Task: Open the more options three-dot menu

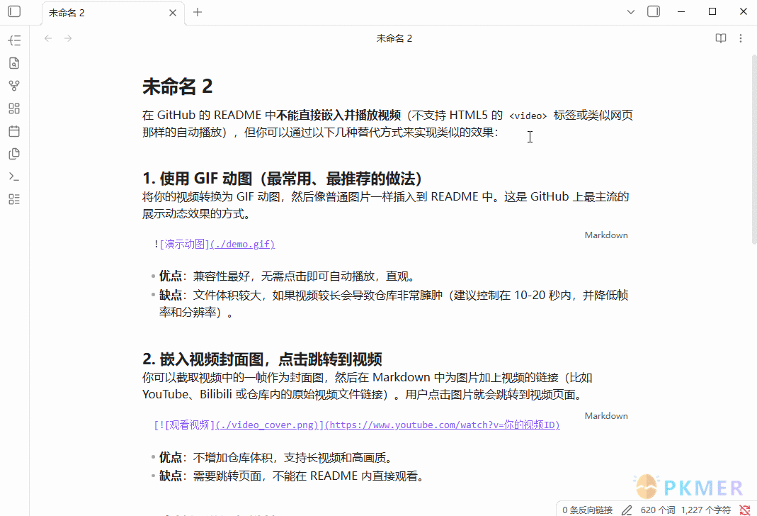Action: point(741,38)
